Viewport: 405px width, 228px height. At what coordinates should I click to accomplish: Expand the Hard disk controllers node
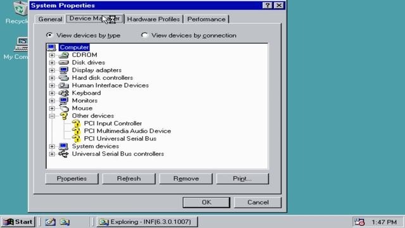coord(52,78)
